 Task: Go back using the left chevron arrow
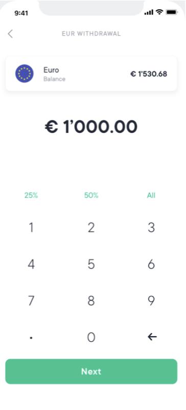tap(10, 34)
